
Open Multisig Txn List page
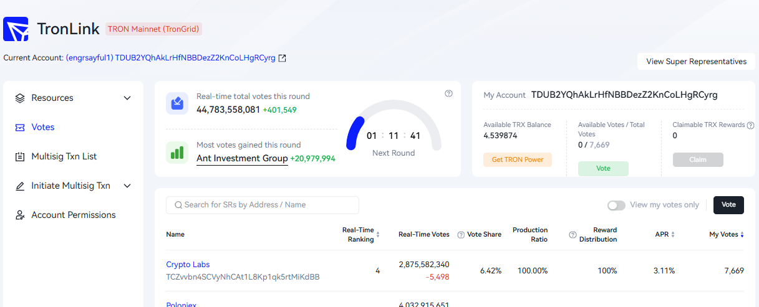click(64, 156)
